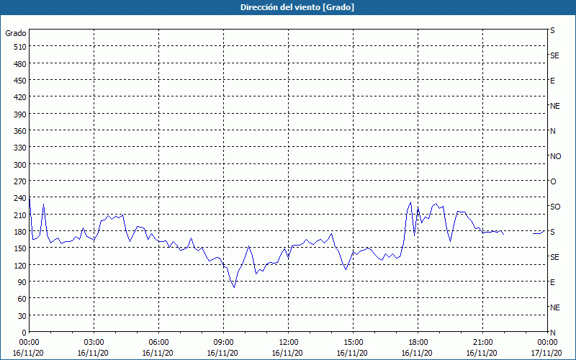Viewport: 576px width, 360px height.
Task: Click the 360 y-axis tick label
Action: click(x=20, y=131)
